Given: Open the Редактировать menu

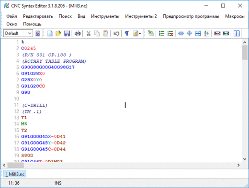Looking at the screenshot, I should click(38, 16).
